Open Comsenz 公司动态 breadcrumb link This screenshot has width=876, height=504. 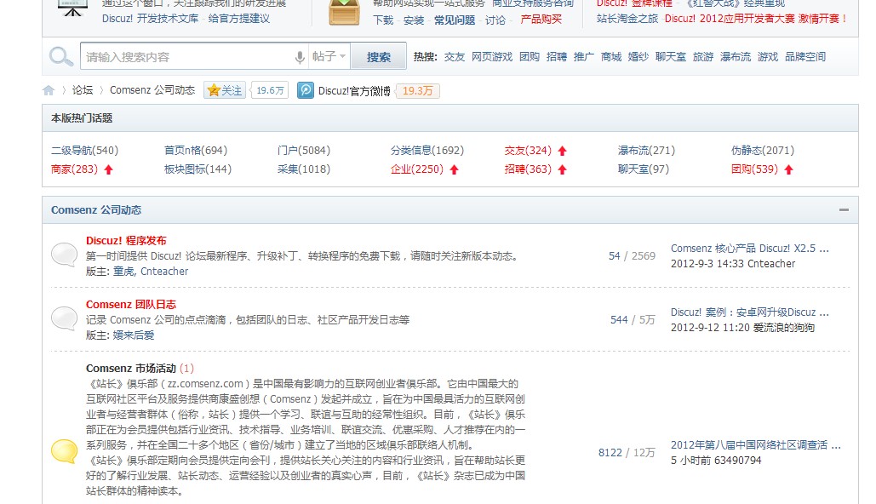click(152, 90)
